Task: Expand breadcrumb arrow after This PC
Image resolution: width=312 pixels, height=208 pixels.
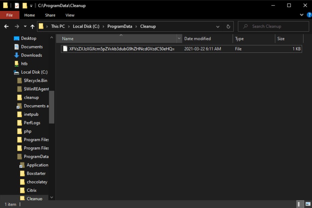Action: click(x=69, y=27)
